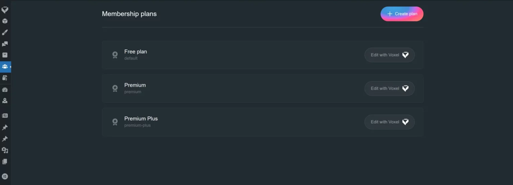513x185 pixels.
Task: Click the map pin sidebar icon
Action: click(5, 100)
